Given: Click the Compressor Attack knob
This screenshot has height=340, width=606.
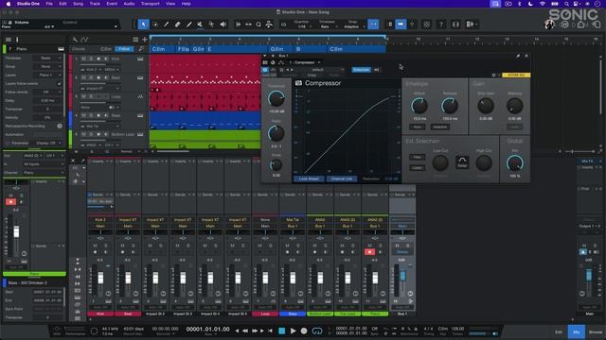Looking at the screenshot, I should coord(419,106).
